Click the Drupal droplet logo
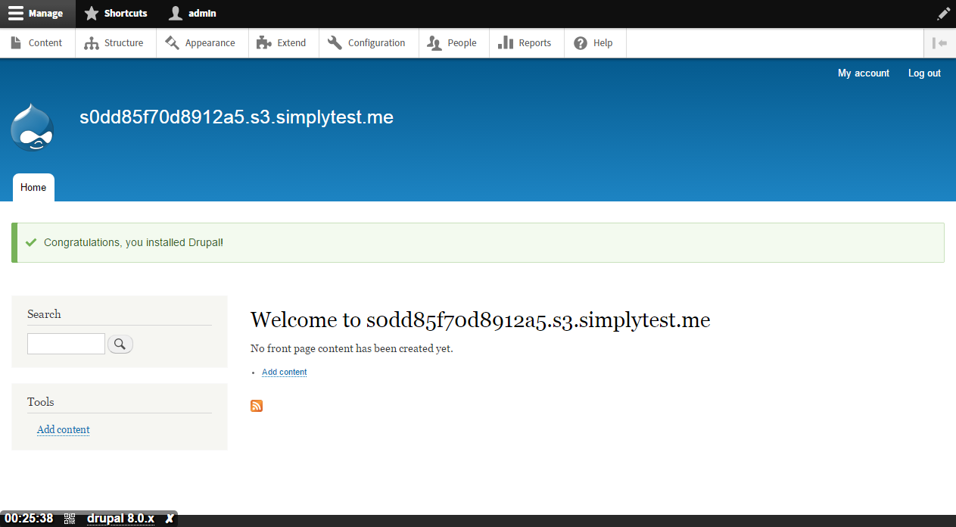This screenshot has width=956, height=527. [32, 127]
